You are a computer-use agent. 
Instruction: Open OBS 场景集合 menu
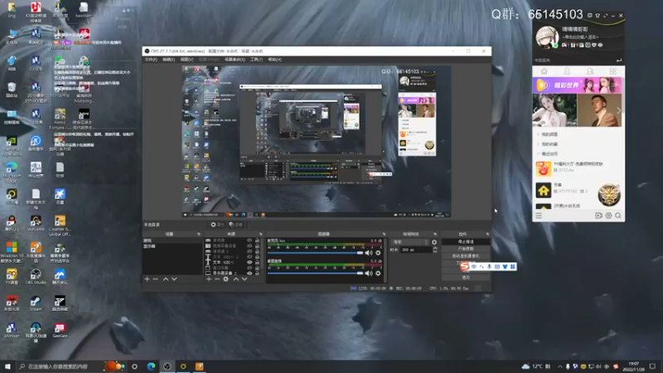[x=235, y=60]
